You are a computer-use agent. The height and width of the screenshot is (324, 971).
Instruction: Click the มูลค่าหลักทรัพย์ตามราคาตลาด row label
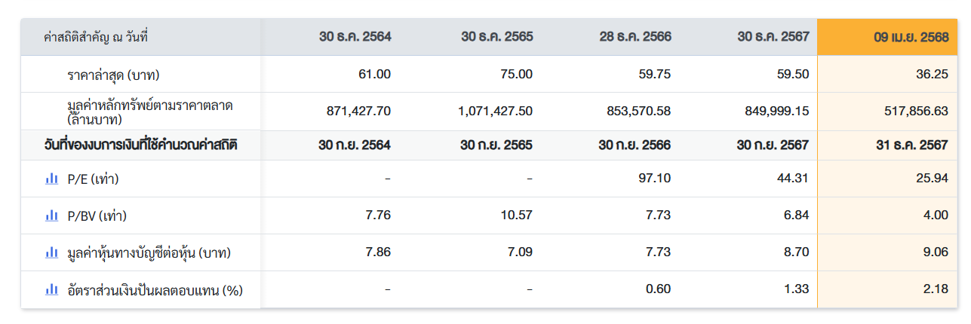coord(150,112)
